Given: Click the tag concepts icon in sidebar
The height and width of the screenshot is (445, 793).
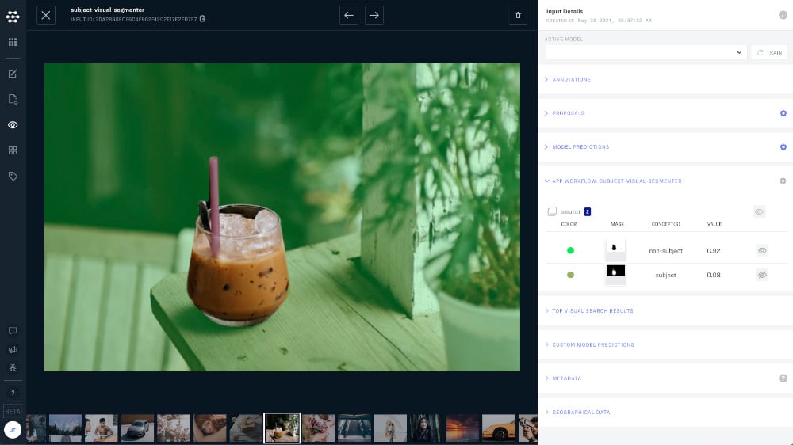Looking at the screenshot, I should [13, 176].
